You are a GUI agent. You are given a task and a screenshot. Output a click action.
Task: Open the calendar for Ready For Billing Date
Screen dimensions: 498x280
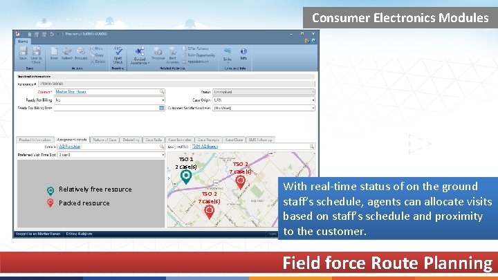(161, 108)
